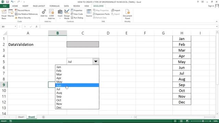
Task: Click into the formula bar
Action: 128,27
